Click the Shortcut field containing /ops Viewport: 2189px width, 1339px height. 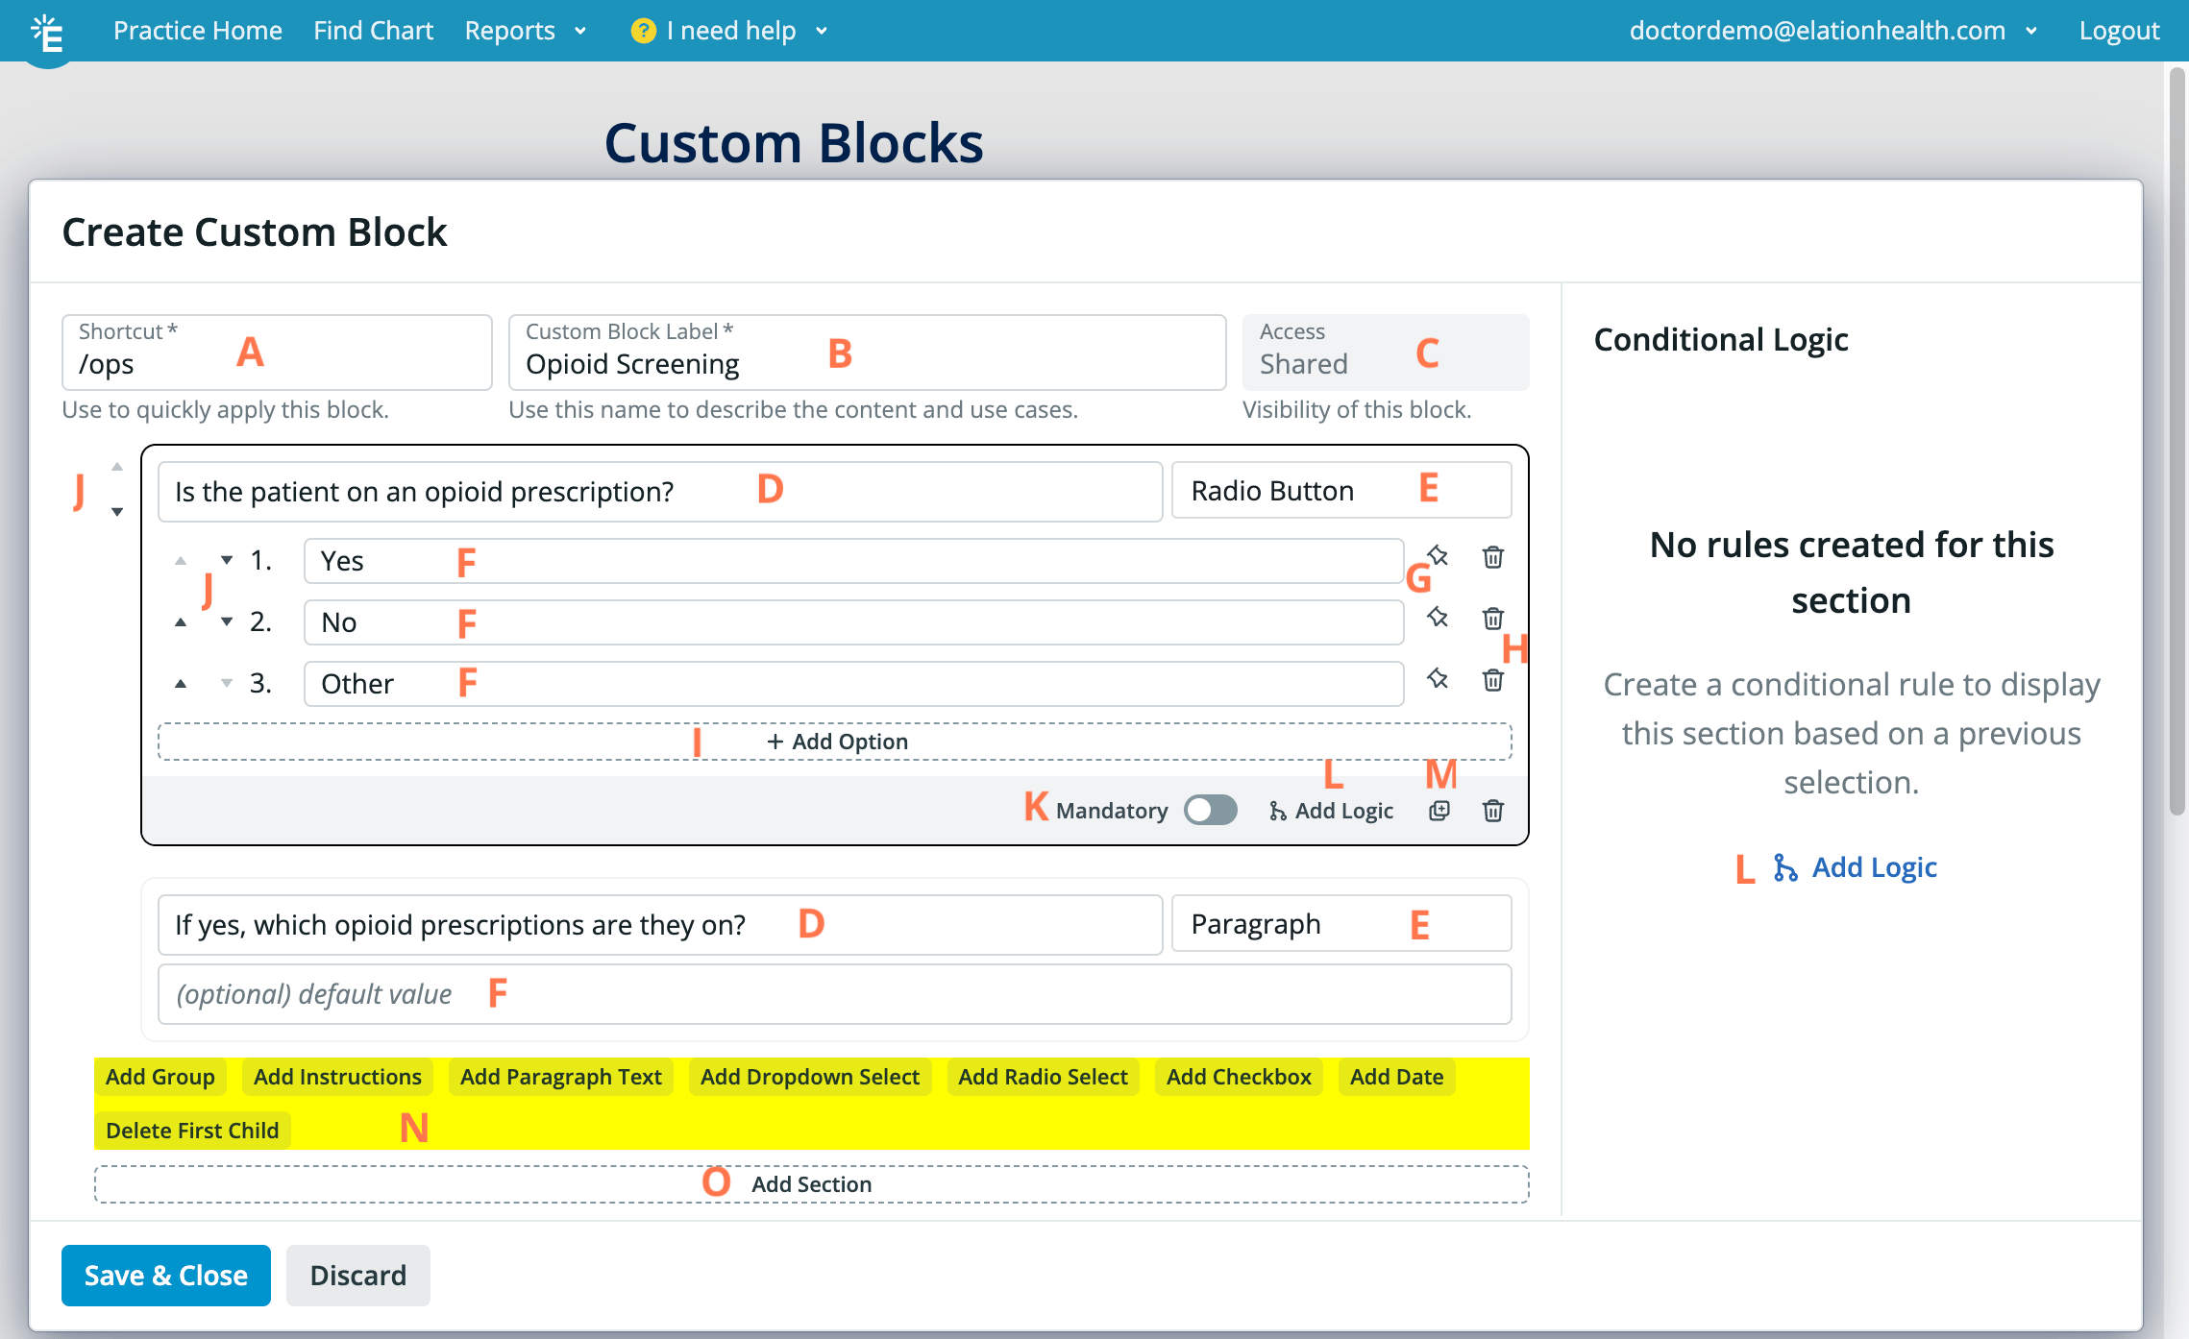point(277,352)
